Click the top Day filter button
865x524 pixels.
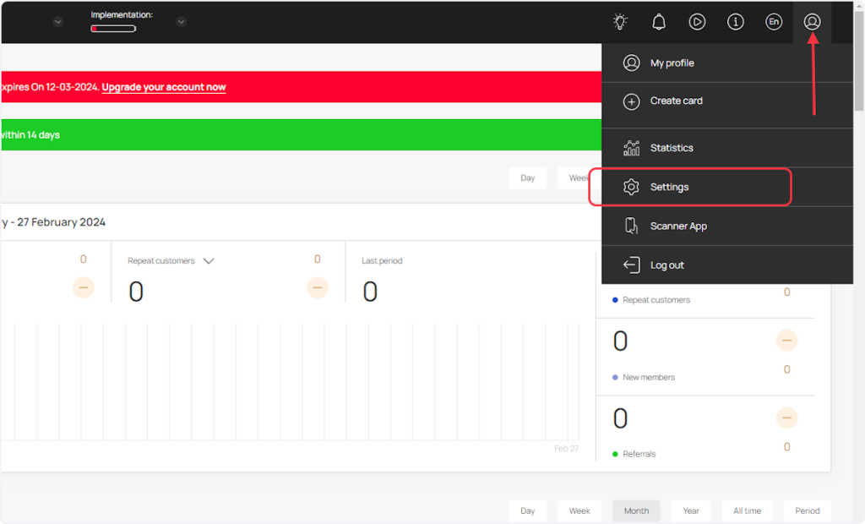click(x=527, y=178)
